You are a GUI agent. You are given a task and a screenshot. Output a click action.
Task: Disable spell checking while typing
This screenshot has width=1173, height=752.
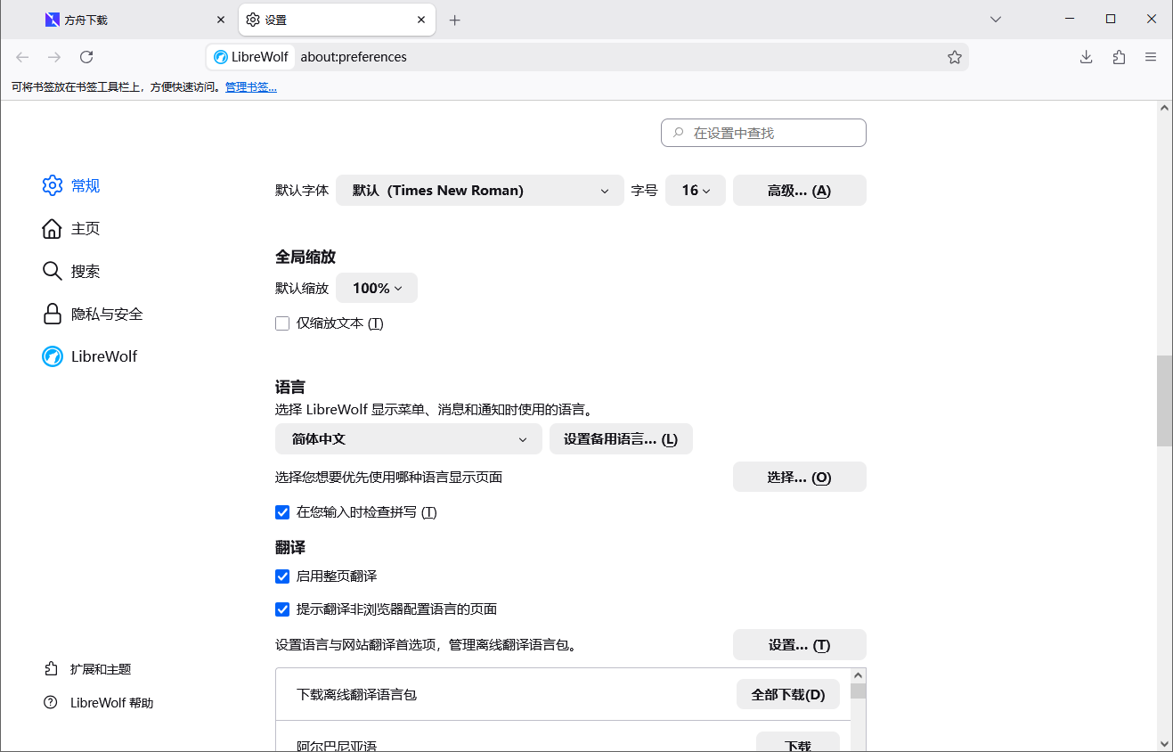coord(282,512)
